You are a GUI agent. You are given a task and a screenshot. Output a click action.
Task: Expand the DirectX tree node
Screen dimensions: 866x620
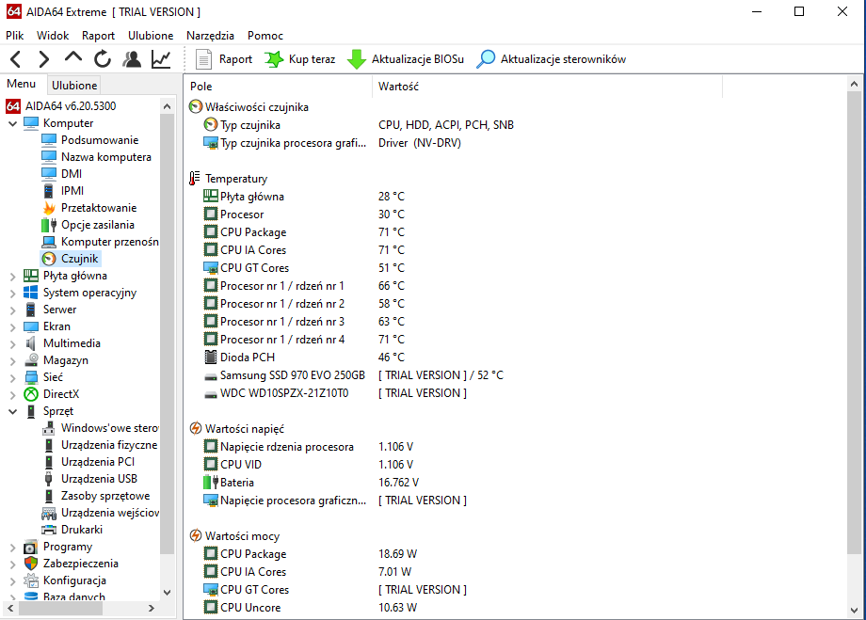[12, 395]
